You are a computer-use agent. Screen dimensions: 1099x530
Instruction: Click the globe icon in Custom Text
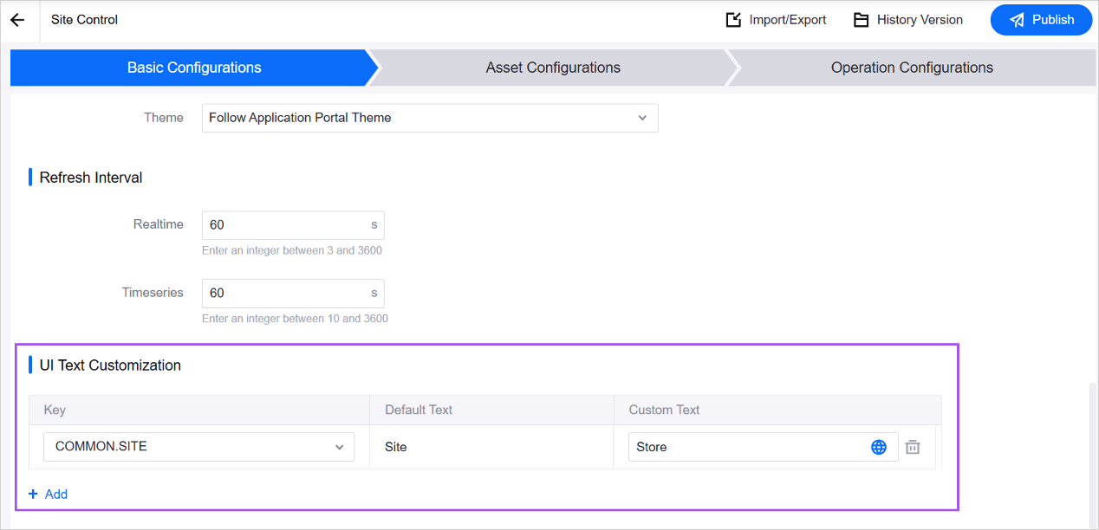point(879,447)
